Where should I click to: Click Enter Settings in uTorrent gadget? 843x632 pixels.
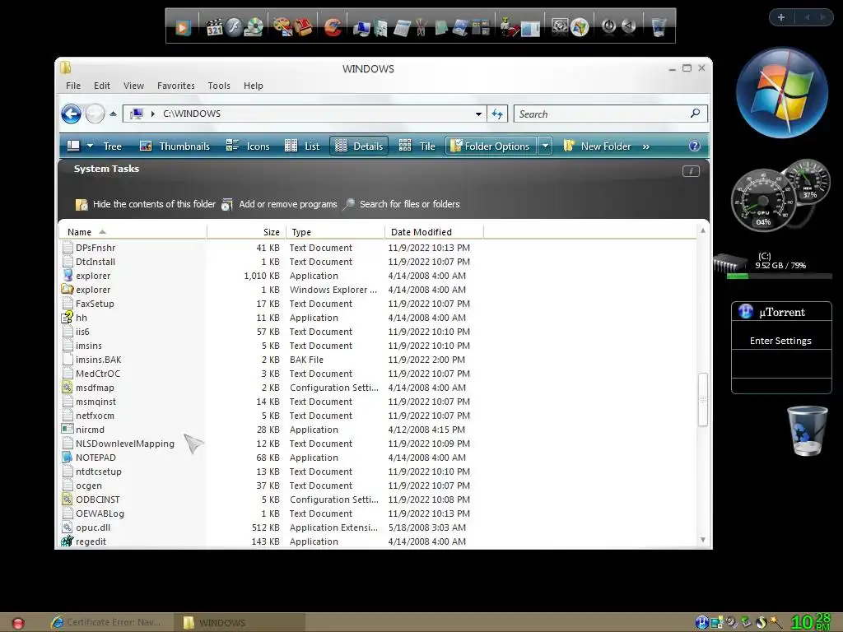click(780, 341)
